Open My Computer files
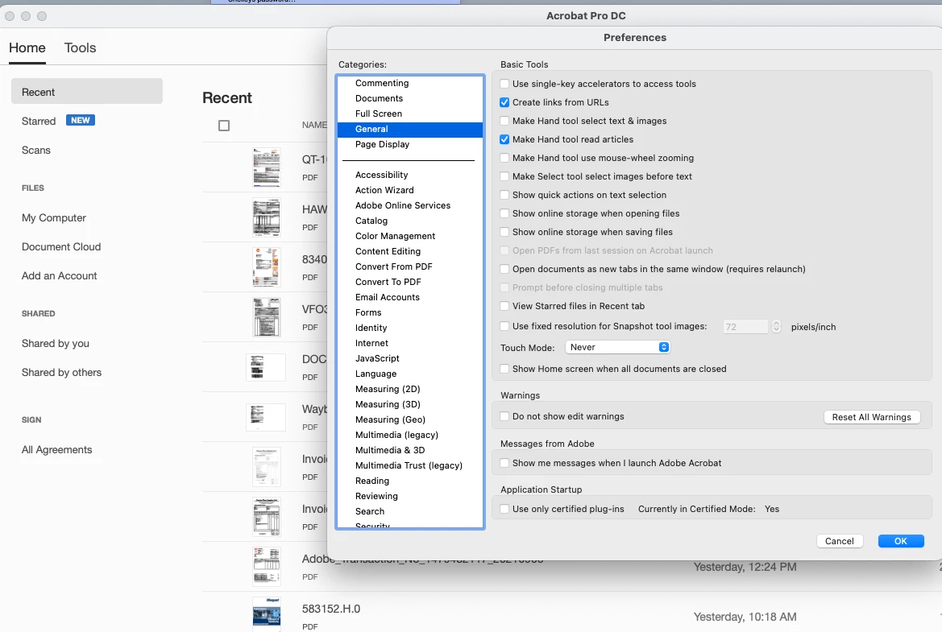Viewport: 942px width, 632px height. 53,218
